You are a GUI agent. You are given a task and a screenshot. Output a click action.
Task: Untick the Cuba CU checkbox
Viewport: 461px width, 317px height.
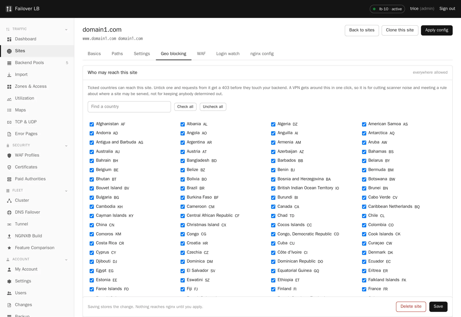pyautogui.click(x=273, y=243)
